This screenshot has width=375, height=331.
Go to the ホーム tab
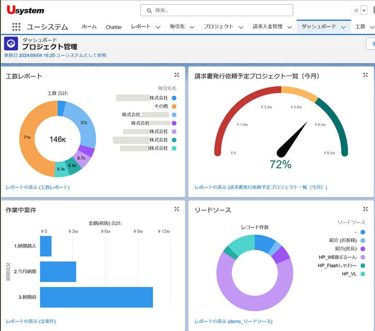[89, 27]
